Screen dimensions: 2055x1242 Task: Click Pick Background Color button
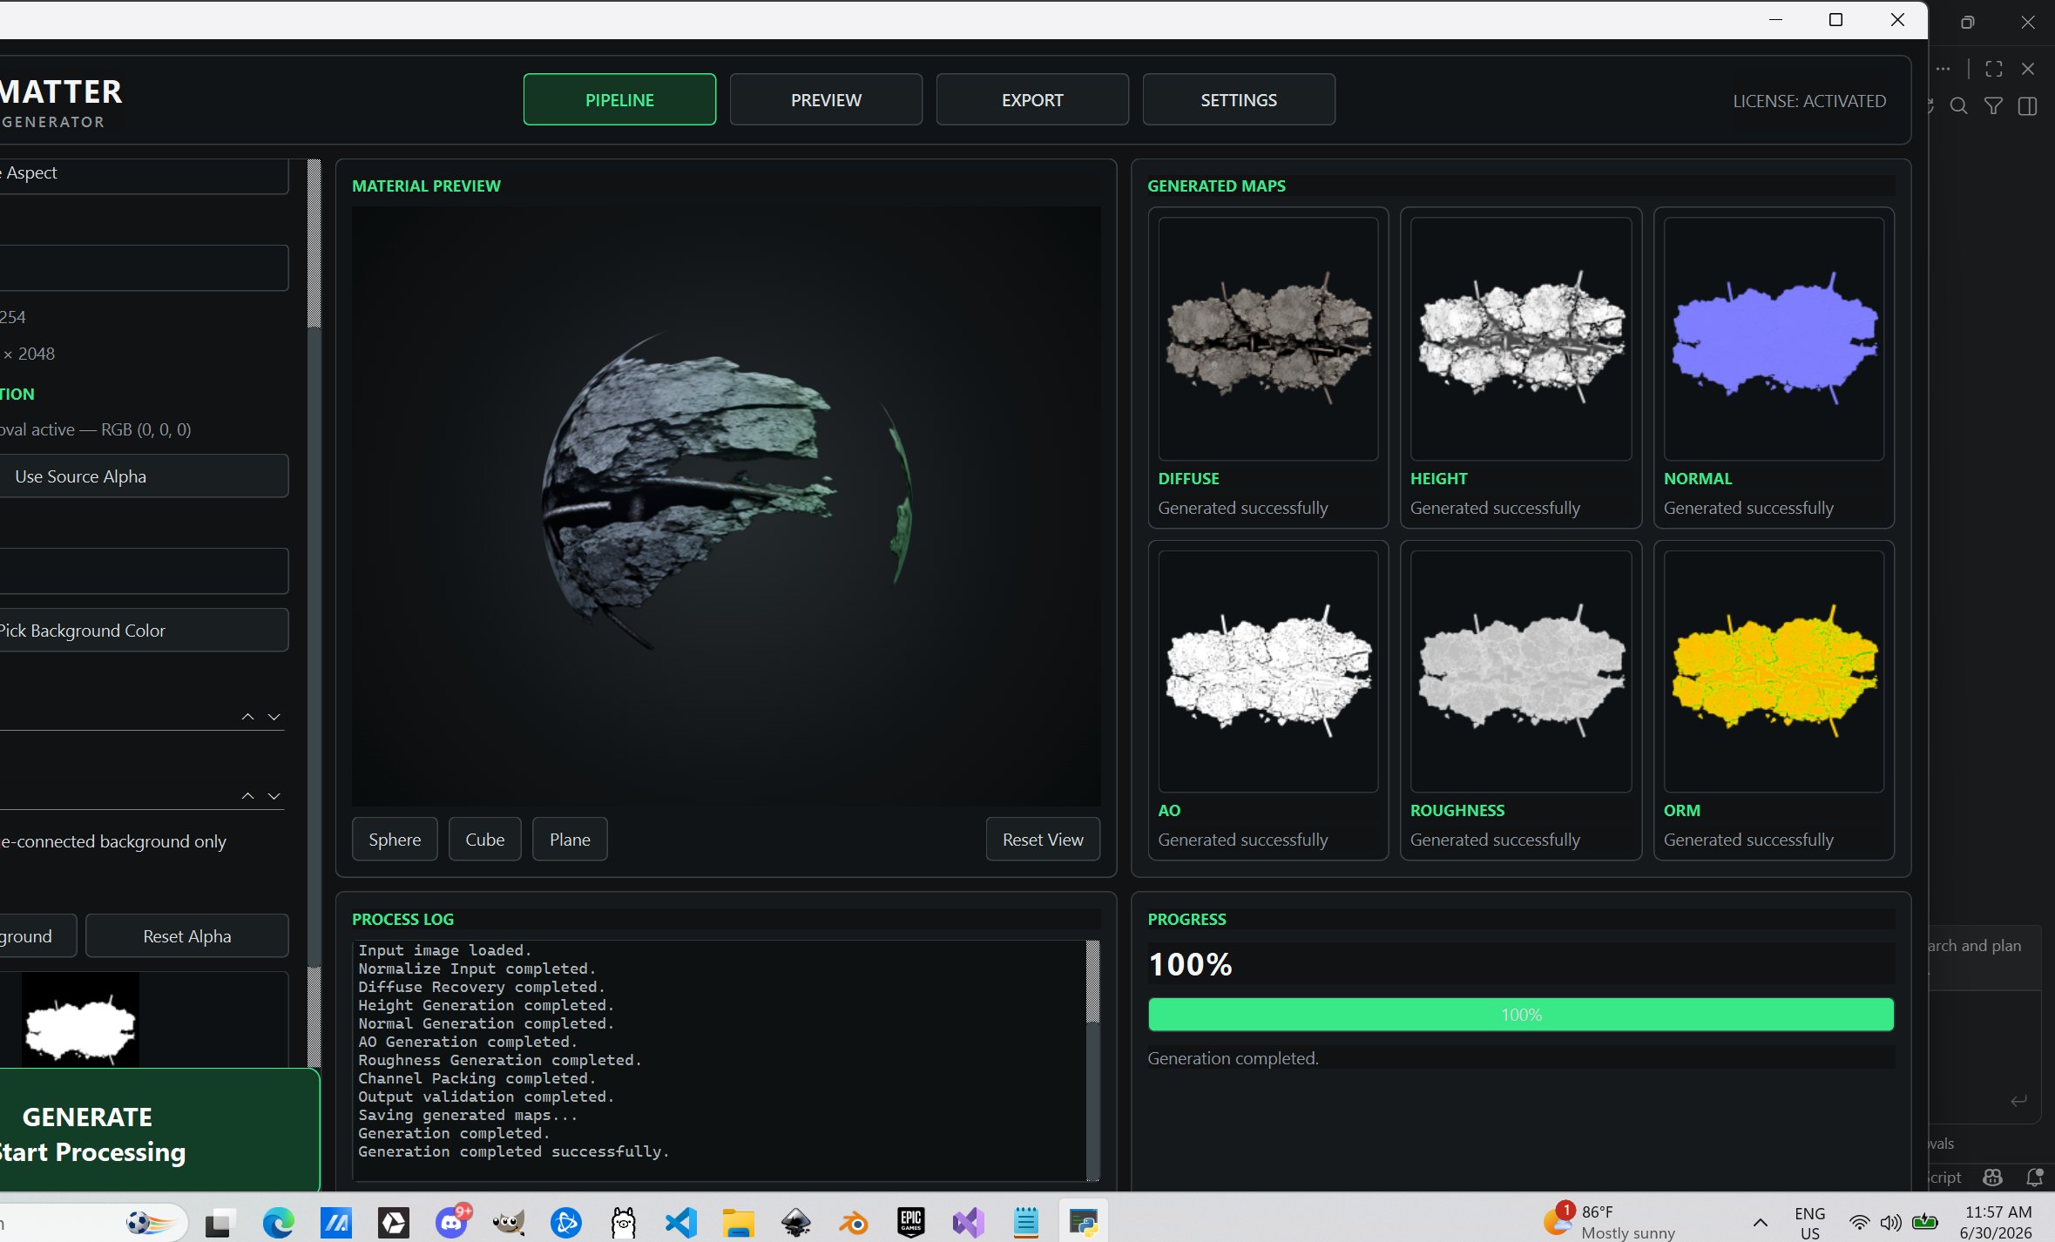[144, 630]
